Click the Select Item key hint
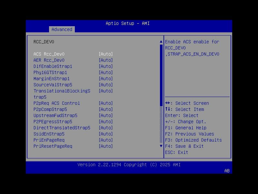The height and width of the screenshot is (194, 258). click(184, 109)
